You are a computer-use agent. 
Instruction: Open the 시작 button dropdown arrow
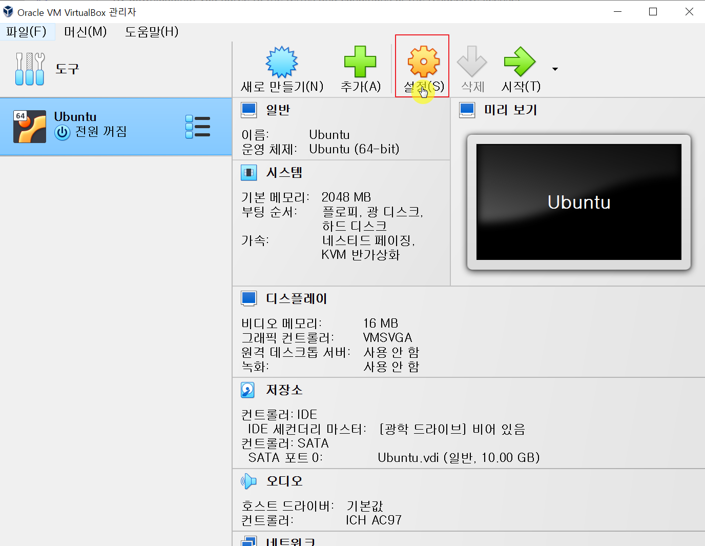click(554, 68)
